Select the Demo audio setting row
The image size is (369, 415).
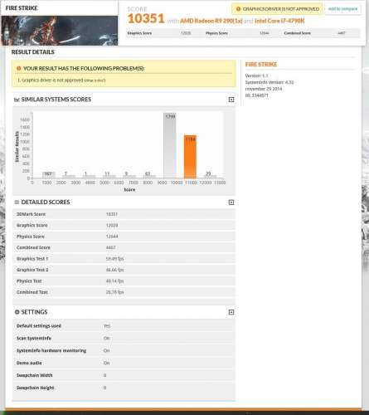[124, 363]
